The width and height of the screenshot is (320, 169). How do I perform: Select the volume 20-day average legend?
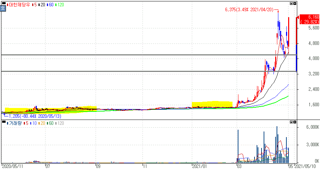click(x=42, y=123)
